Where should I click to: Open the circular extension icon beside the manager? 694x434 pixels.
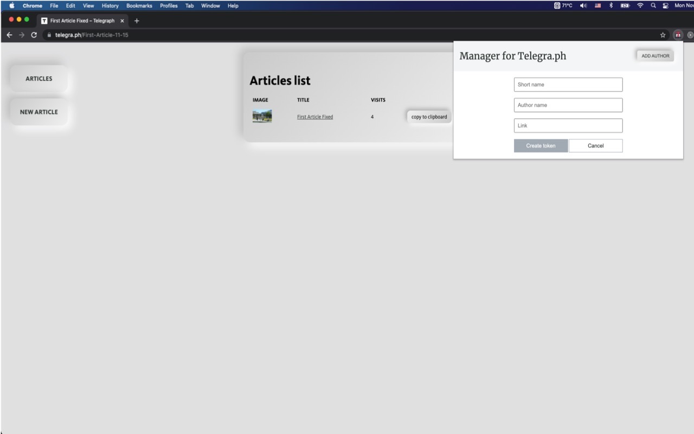tap(690, 35)
